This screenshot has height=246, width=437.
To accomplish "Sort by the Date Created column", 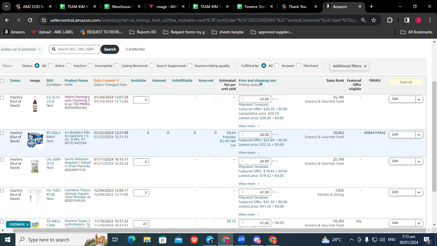I will pos(106,81).
